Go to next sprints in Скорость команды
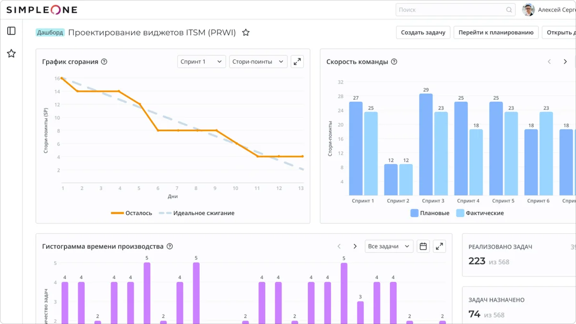This screenshot has height=324, width=576. 565,61
